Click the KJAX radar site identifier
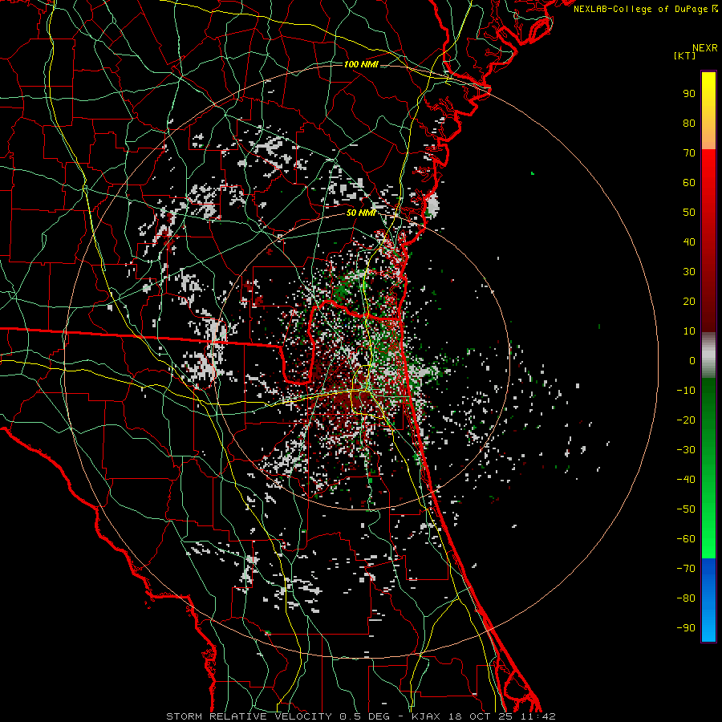Screen dimensions: 722x722 pos(426,716)
